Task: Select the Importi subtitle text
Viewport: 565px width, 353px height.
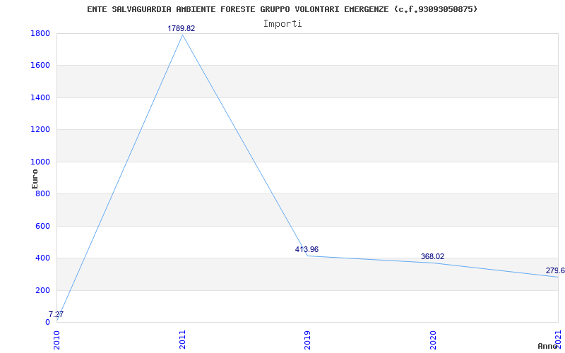Action: point(282,24)
